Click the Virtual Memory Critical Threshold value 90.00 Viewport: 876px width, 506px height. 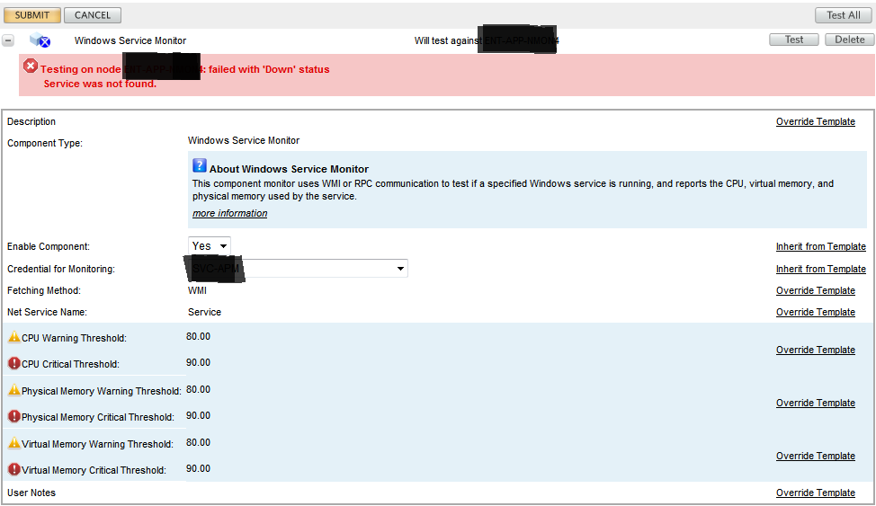point(199,468)
